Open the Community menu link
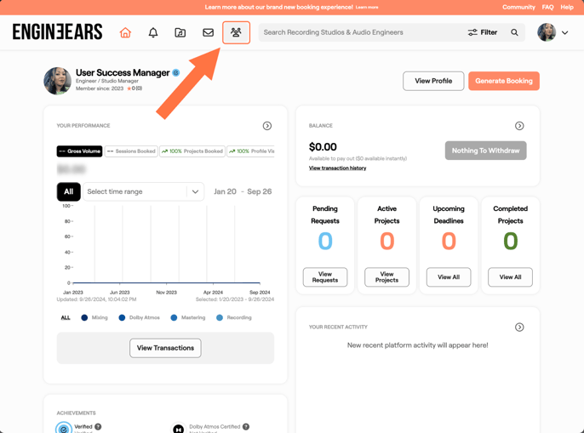The width and height of the screenshot is (584, 433). [518, 7]
